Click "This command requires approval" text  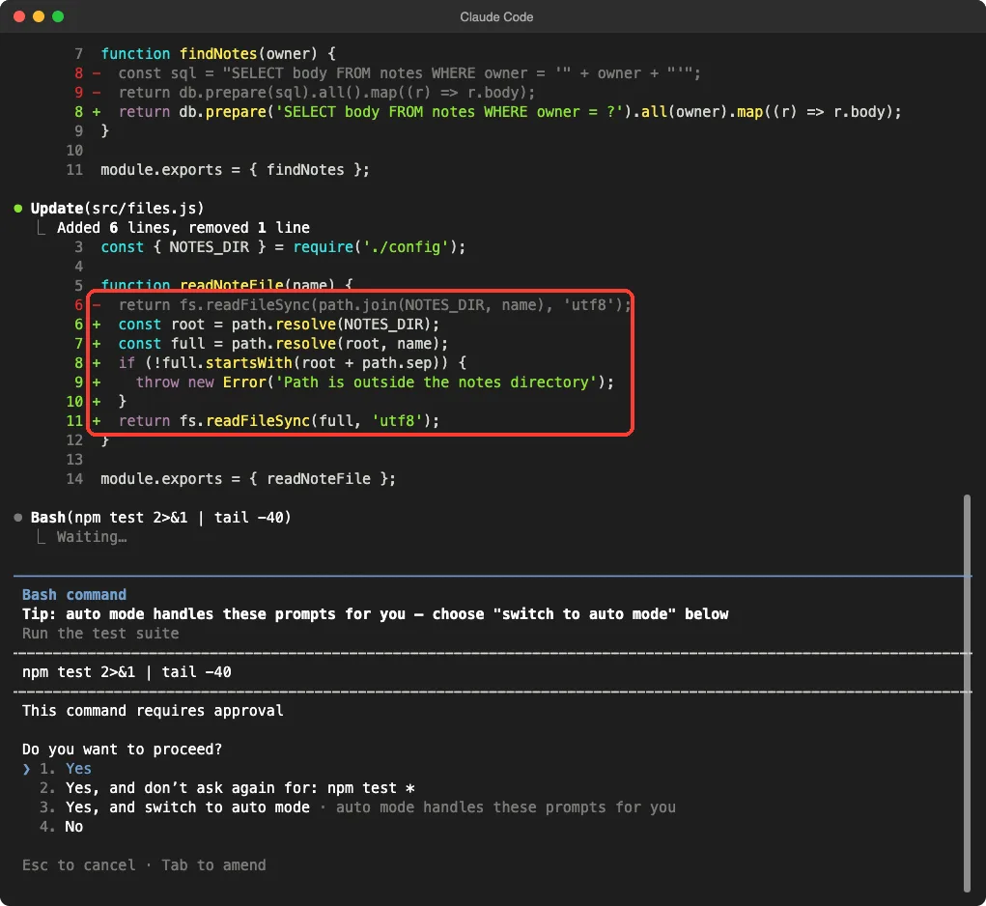(x=153, y=711)
